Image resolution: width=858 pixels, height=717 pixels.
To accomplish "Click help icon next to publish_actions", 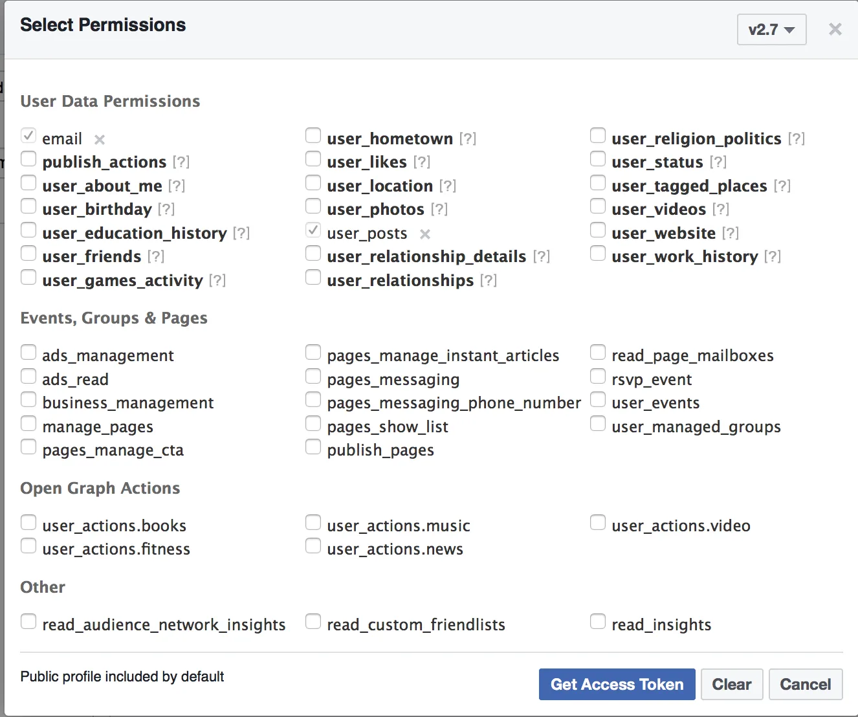I will click(x=181, y=162).
